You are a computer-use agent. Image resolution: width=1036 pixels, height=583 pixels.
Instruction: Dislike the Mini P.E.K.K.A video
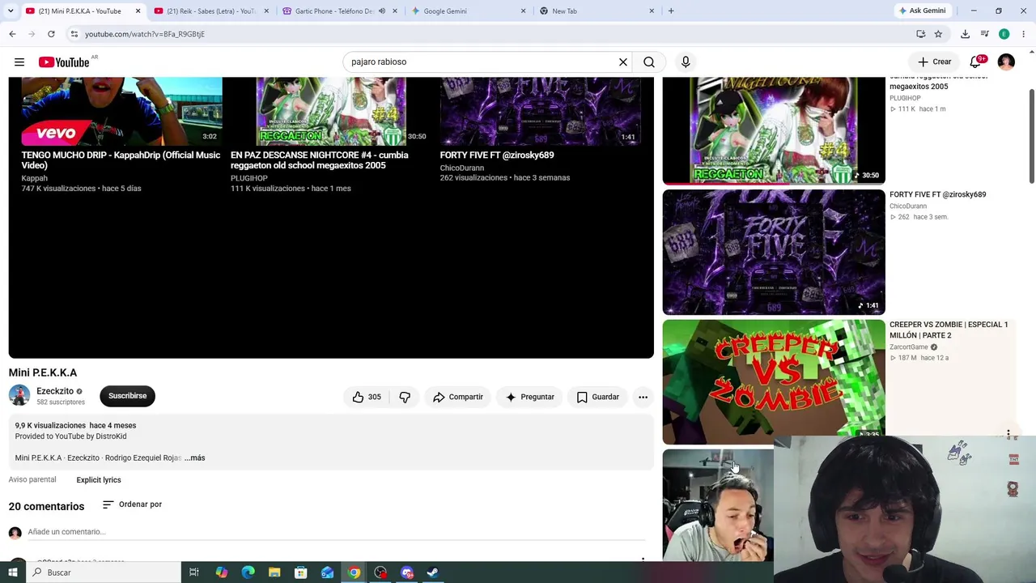coord(405,397)
